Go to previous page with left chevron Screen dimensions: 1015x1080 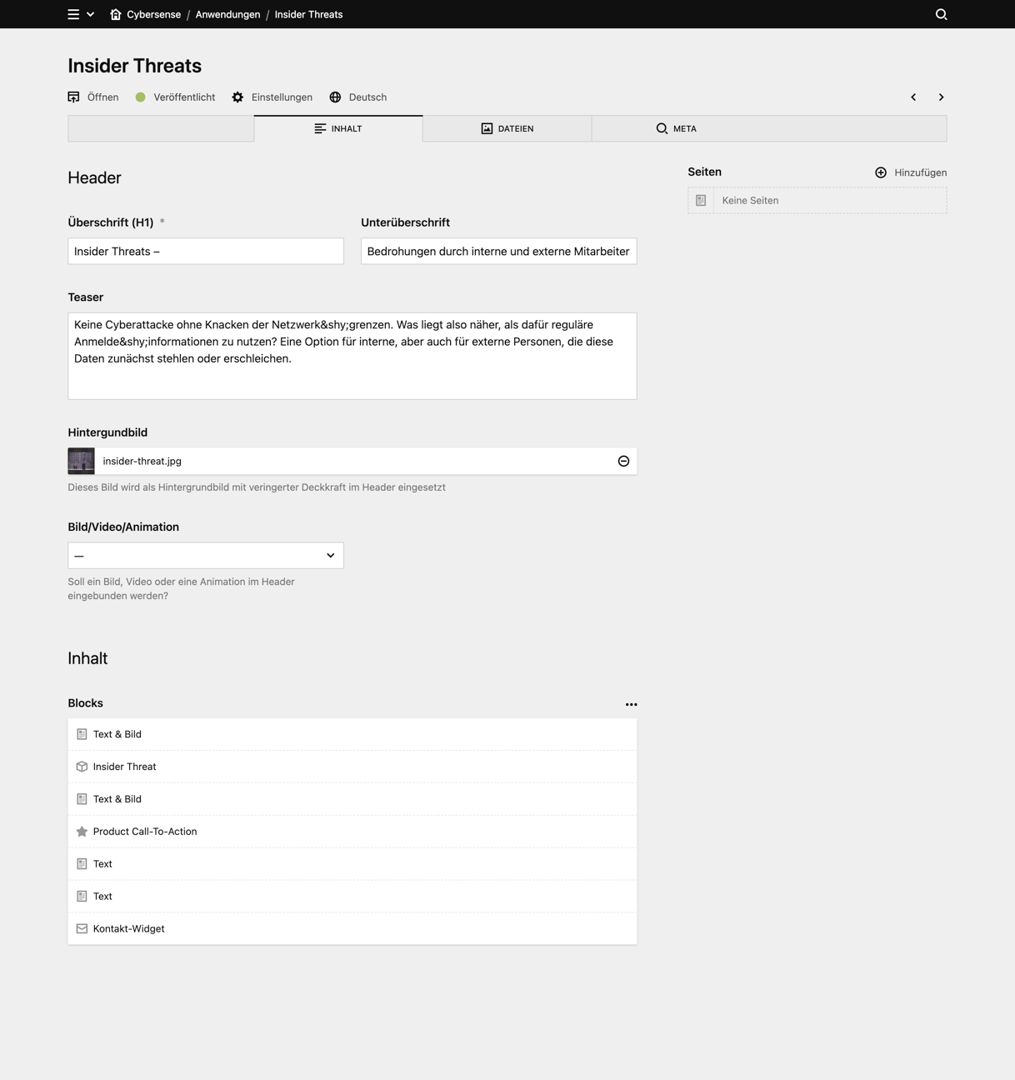point(913,97)
